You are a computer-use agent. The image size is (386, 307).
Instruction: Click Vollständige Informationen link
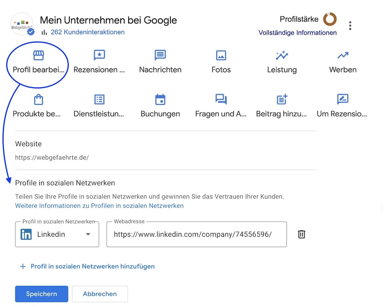coord(297,33)
